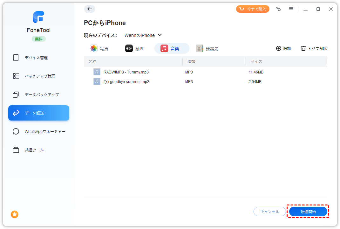Switch to the 写真 (Photos) tab
This screenshot has height=229, width=340.
pyautogui.click(x=99, y=48)
